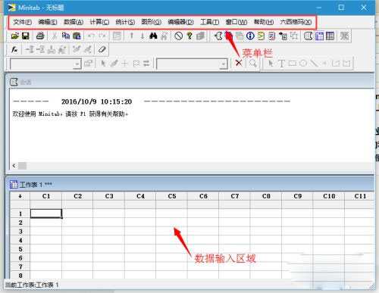Select column header C5
Screen dimensions: 379x293
172,196
